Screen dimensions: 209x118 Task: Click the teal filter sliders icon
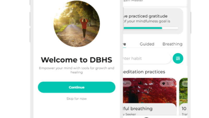(178, 58)
